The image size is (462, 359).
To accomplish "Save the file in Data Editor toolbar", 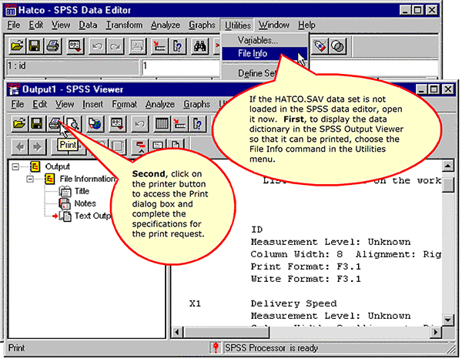I will [35, 46].
